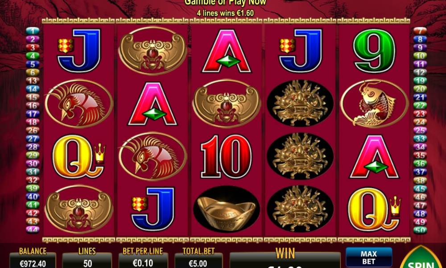The image size is (446, 268).
Task: Click the koi fish symbol on reel five
Action: (x=374, y=104)
